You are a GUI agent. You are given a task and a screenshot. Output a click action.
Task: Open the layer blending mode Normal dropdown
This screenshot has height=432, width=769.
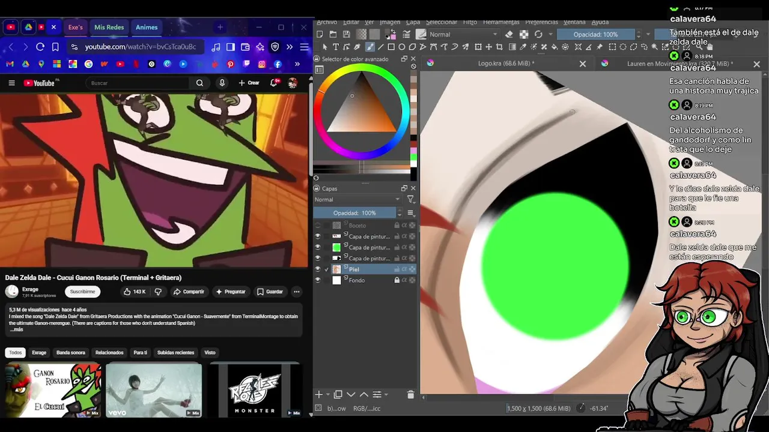pos(357,199)
